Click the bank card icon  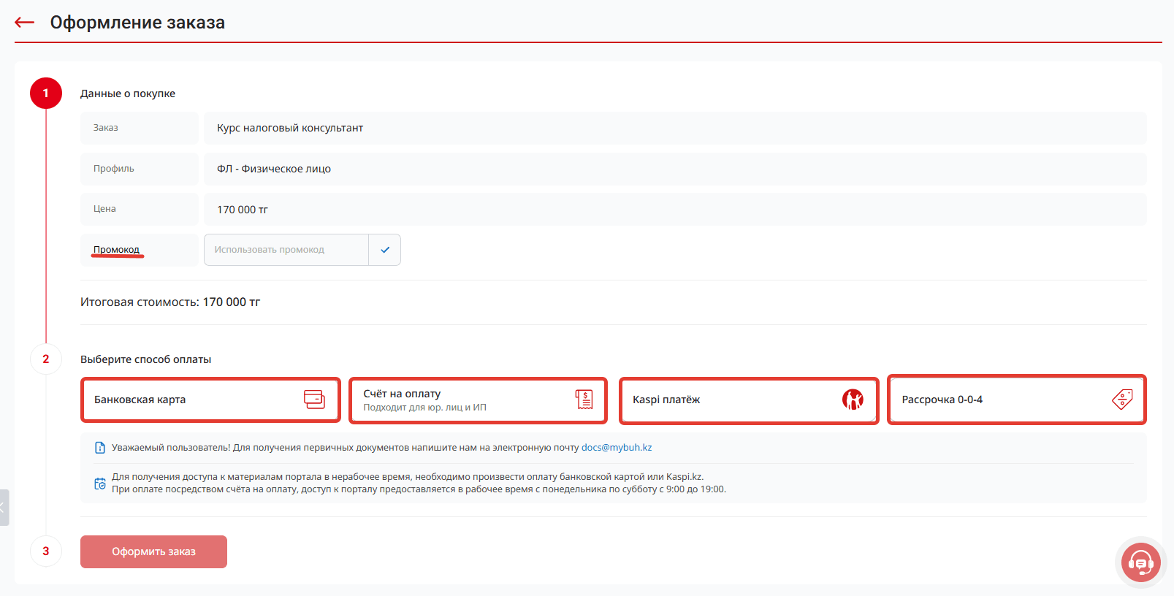point(314,400)
